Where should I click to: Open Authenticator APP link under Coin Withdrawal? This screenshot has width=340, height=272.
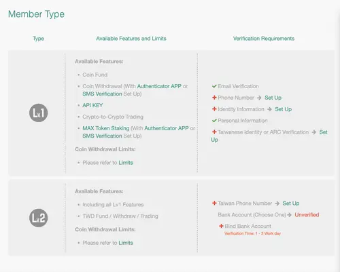159,86
